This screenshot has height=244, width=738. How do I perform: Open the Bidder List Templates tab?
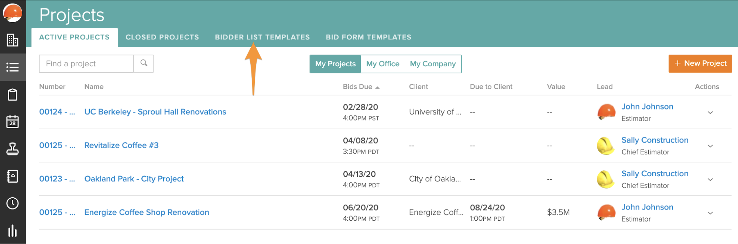tap(262, 37)
